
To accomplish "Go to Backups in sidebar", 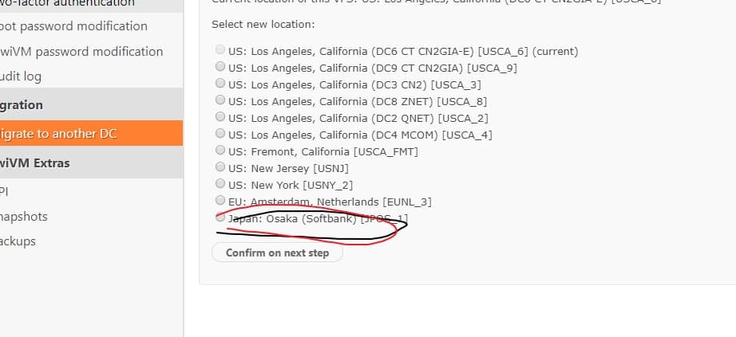I will pyautogui.click(x=18, y=241).
